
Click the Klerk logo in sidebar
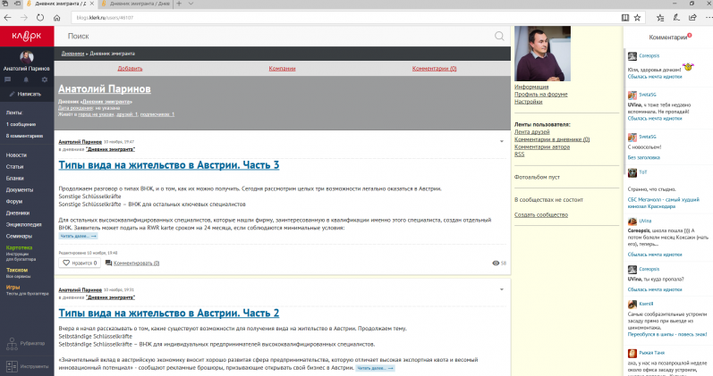[26, 36]
